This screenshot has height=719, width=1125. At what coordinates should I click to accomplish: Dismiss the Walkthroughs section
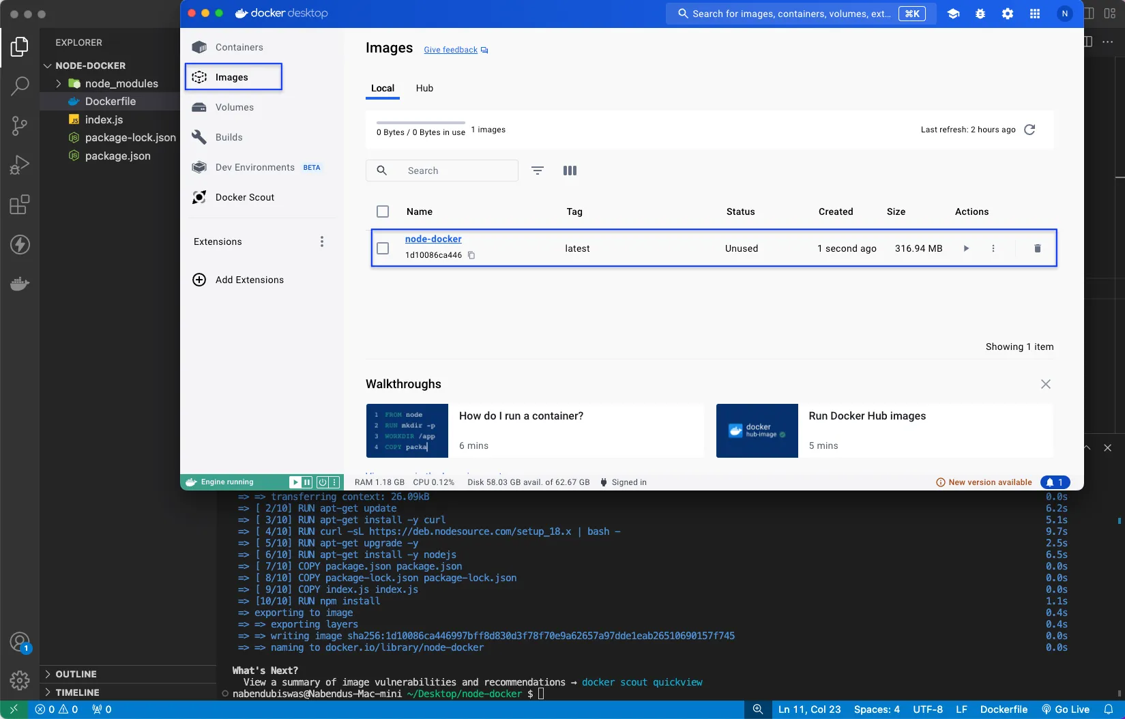1046,384
